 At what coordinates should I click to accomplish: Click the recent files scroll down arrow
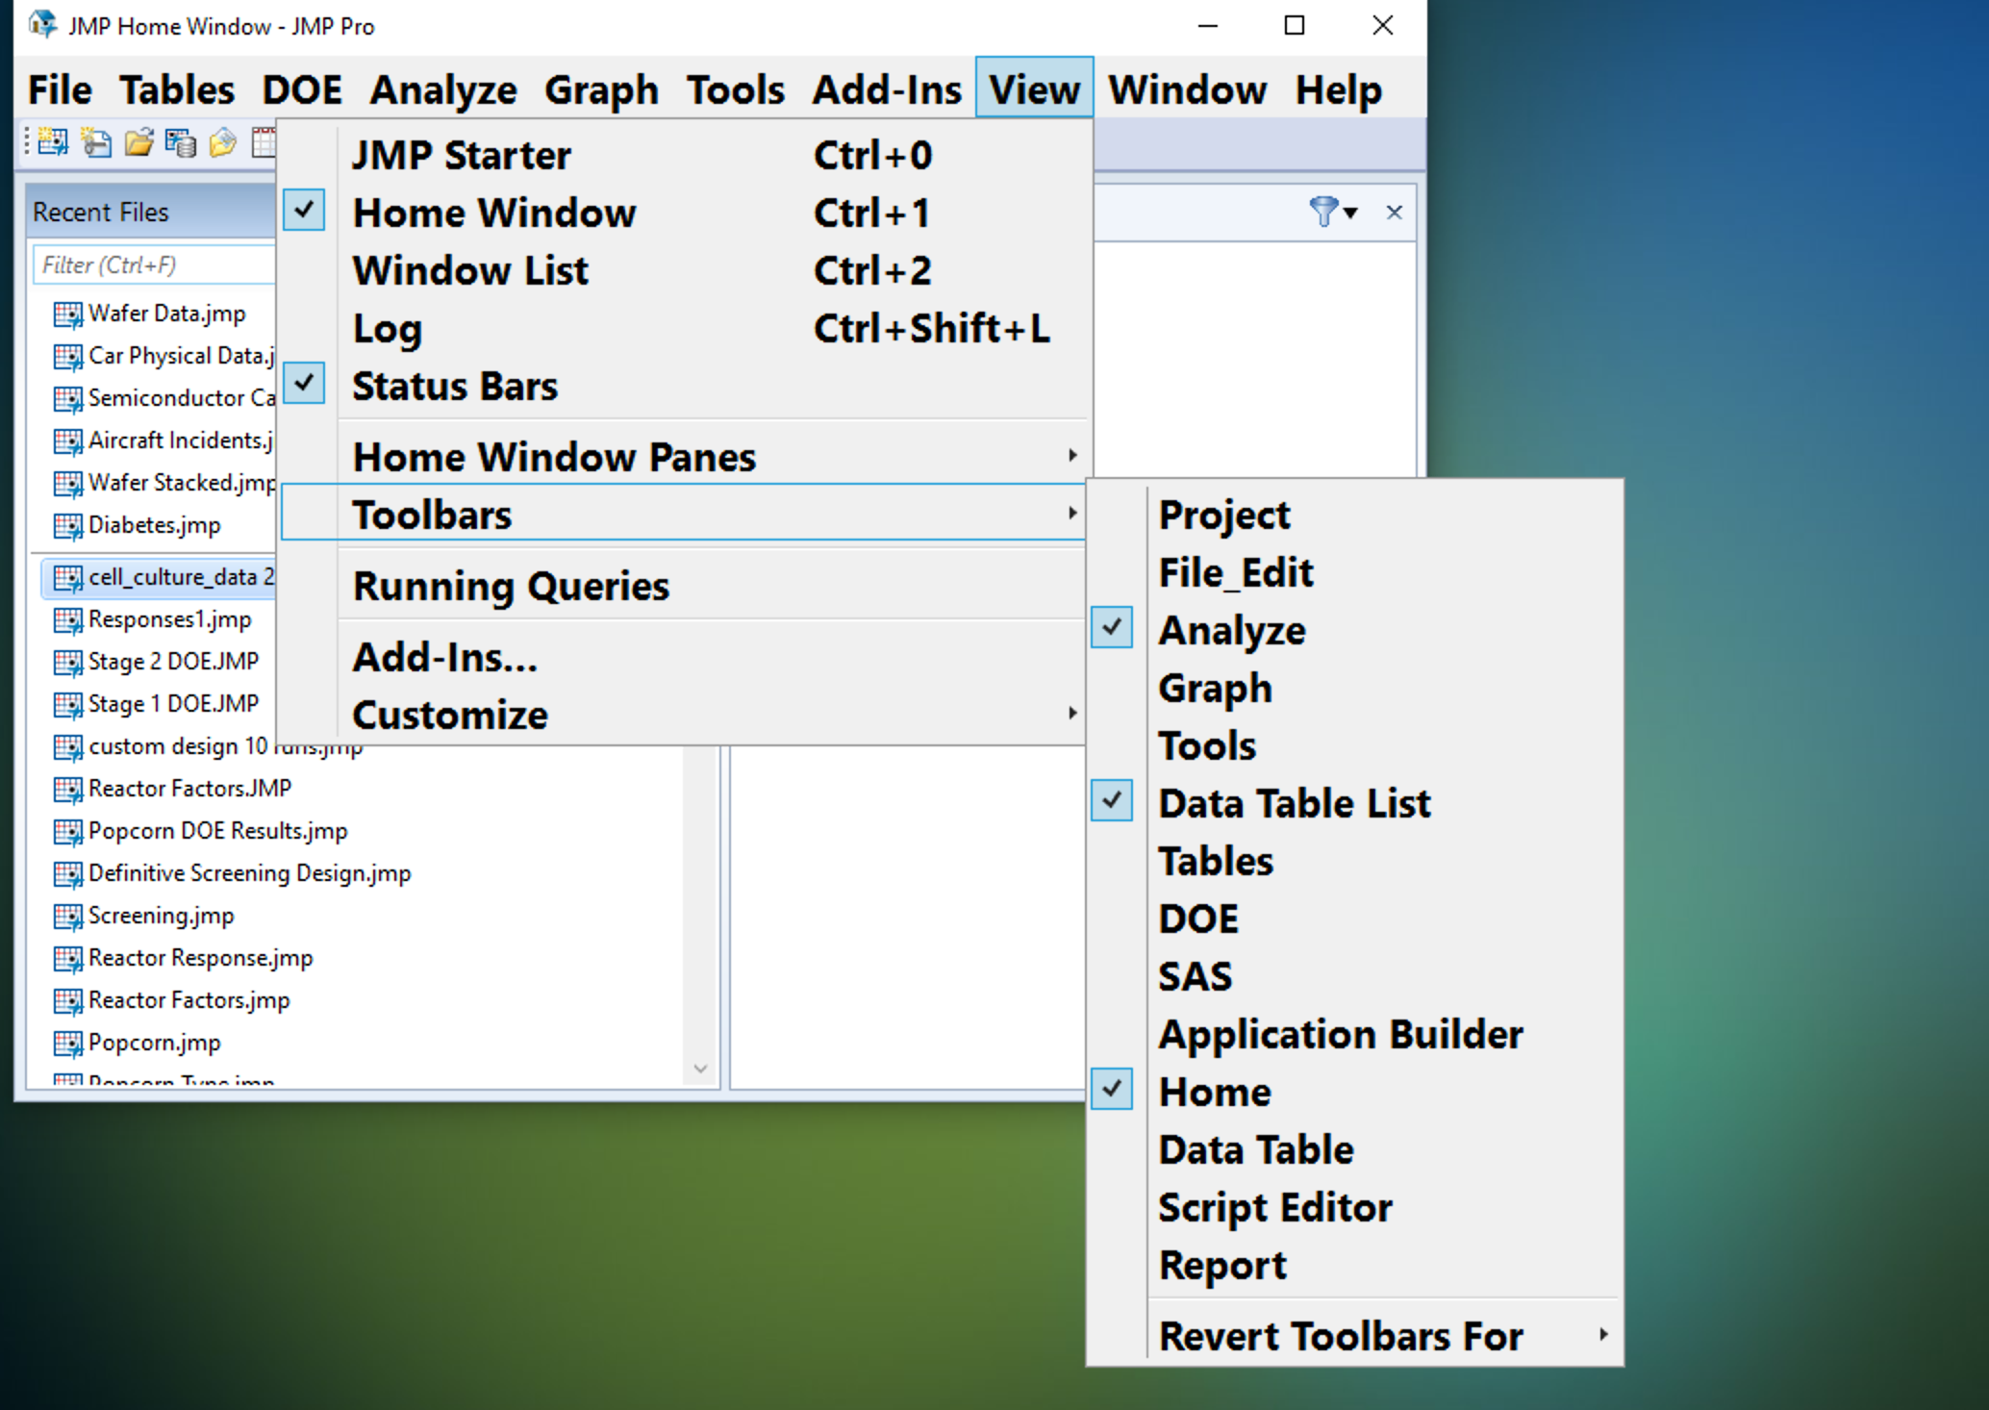700,1070
